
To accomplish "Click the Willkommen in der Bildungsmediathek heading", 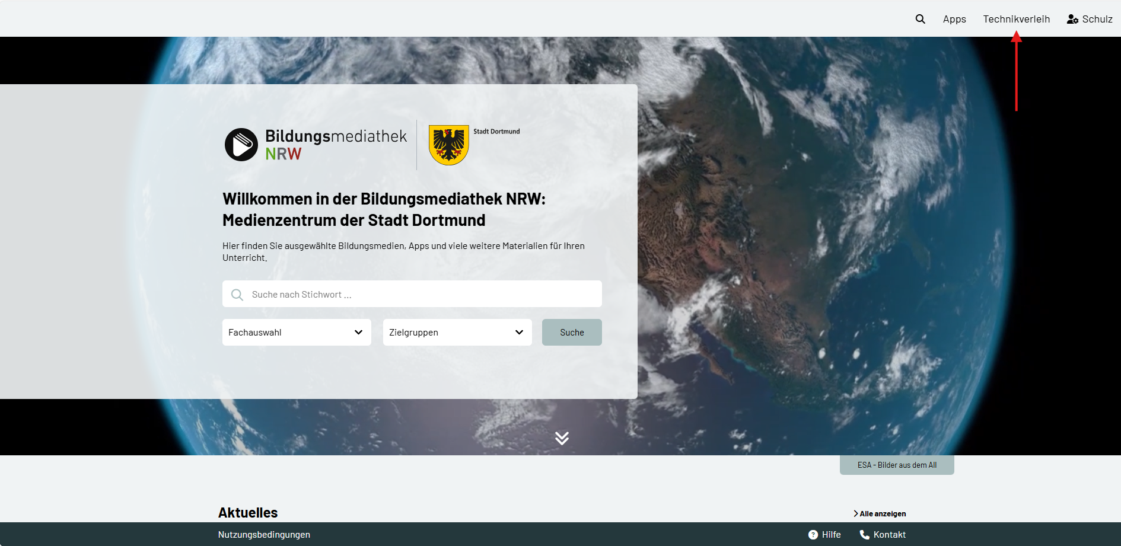I will click(x=384, y=209).
